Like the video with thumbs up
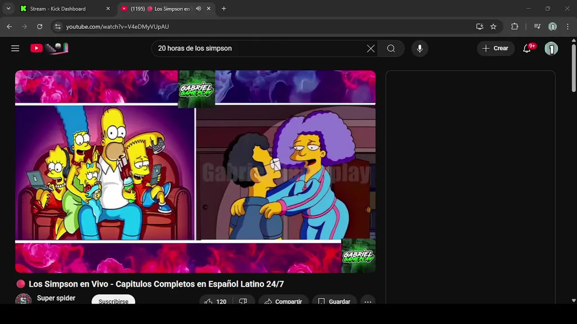 coord(215,301)
